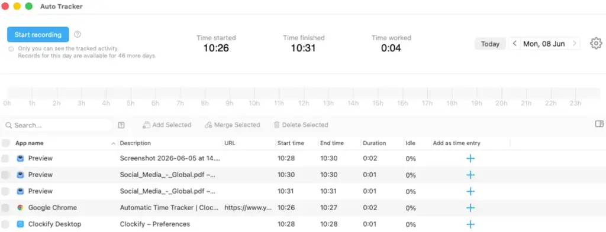Sort by App name column arrow
The width and height of the screenshot is (606, 232).
tap(113, 143)
